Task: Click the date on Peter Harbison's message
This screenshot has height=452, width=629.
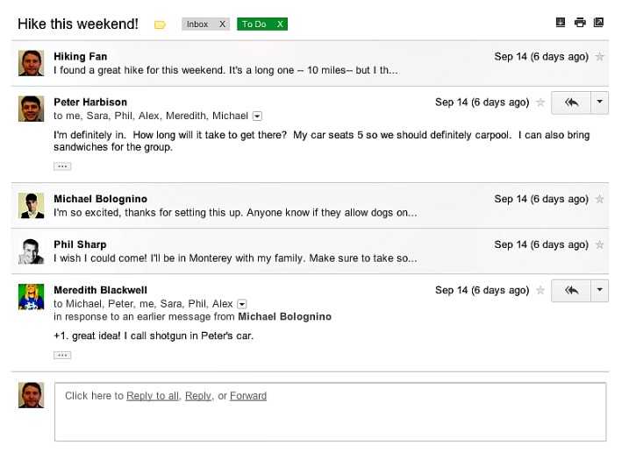Action: click(482, 102)
